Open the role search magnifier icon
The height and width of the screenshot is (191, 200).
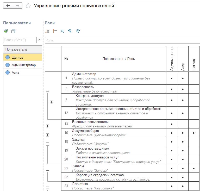[63, 31]
